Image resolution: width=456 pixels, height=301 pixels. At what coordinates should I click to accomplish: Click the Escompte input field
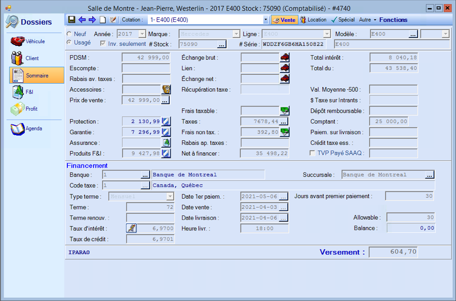[x=146, y=68]
